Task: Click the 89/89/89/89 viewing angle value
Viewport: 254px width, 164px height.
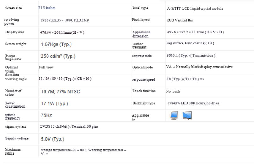Action: pos(65,79)
